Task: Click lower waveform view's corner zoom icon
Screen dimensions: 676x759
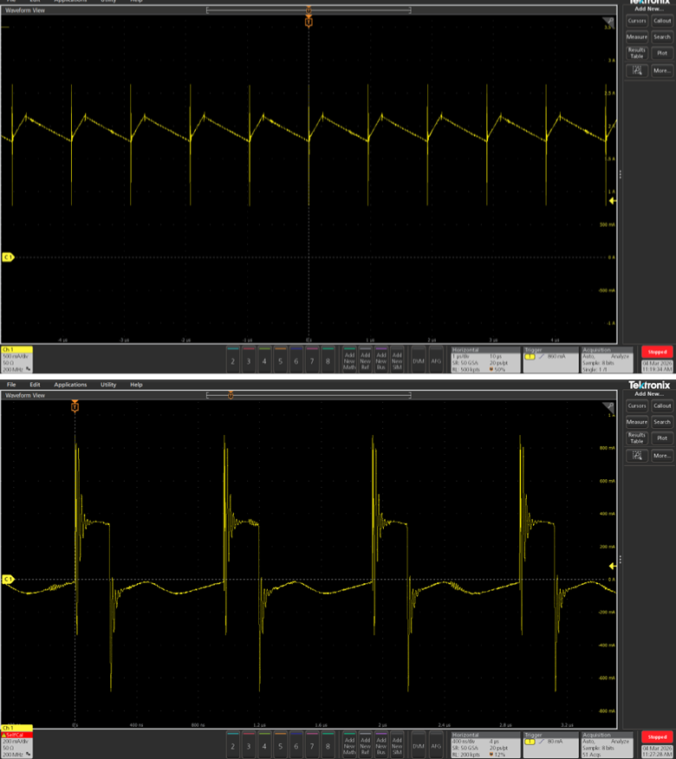Action: click(x=608, y=407)
